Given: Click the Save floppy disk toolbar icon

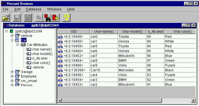Looking at the screenshot, I should 17,17.
